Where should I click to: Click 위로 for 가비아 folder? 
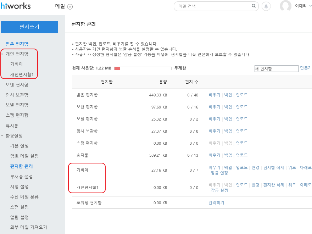(x=292, y=168)
